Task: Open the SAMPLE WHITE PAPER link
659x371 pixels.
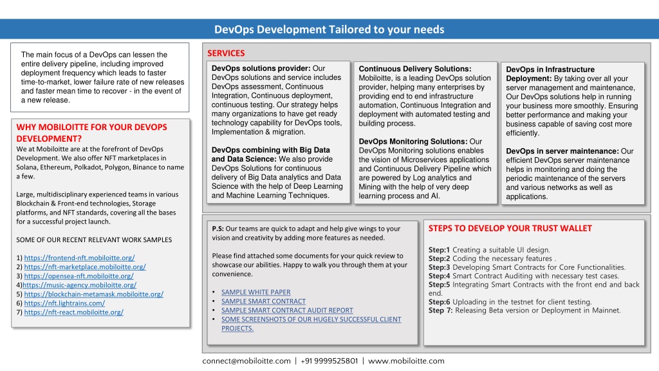Action: [x=256, y=292]
